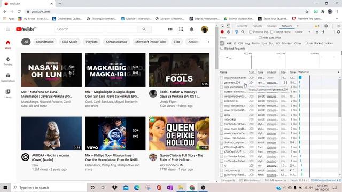Open the account avatar menu
This screenshot has height=192, width=342.
[204, 29]
